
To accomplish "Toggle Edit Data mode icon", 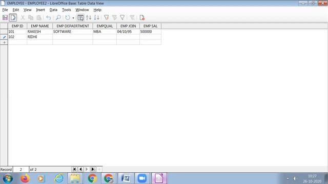I will pyautogui.click(x=13, y=18).
